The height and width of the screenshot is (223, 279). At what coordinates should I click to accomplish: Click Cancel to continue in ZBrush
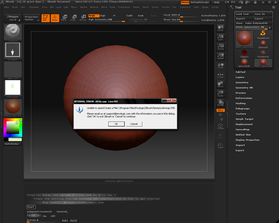click(134, 124)
